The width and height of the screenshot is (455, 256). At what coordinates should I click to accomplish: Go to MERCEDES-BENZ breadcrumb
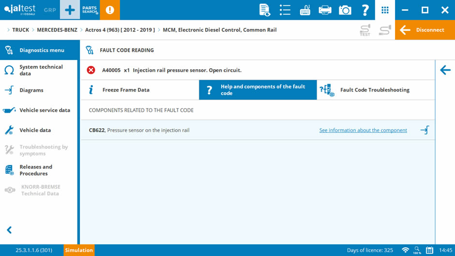(57, 30)
